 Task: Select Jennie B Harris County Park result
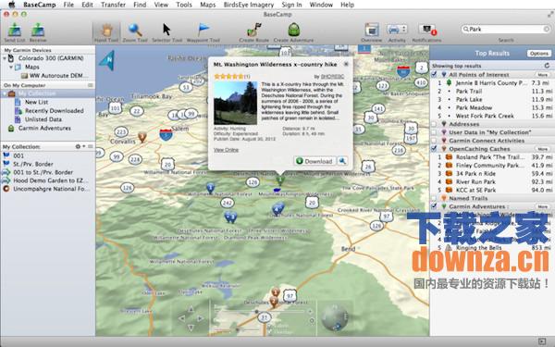tap(493, 83)
